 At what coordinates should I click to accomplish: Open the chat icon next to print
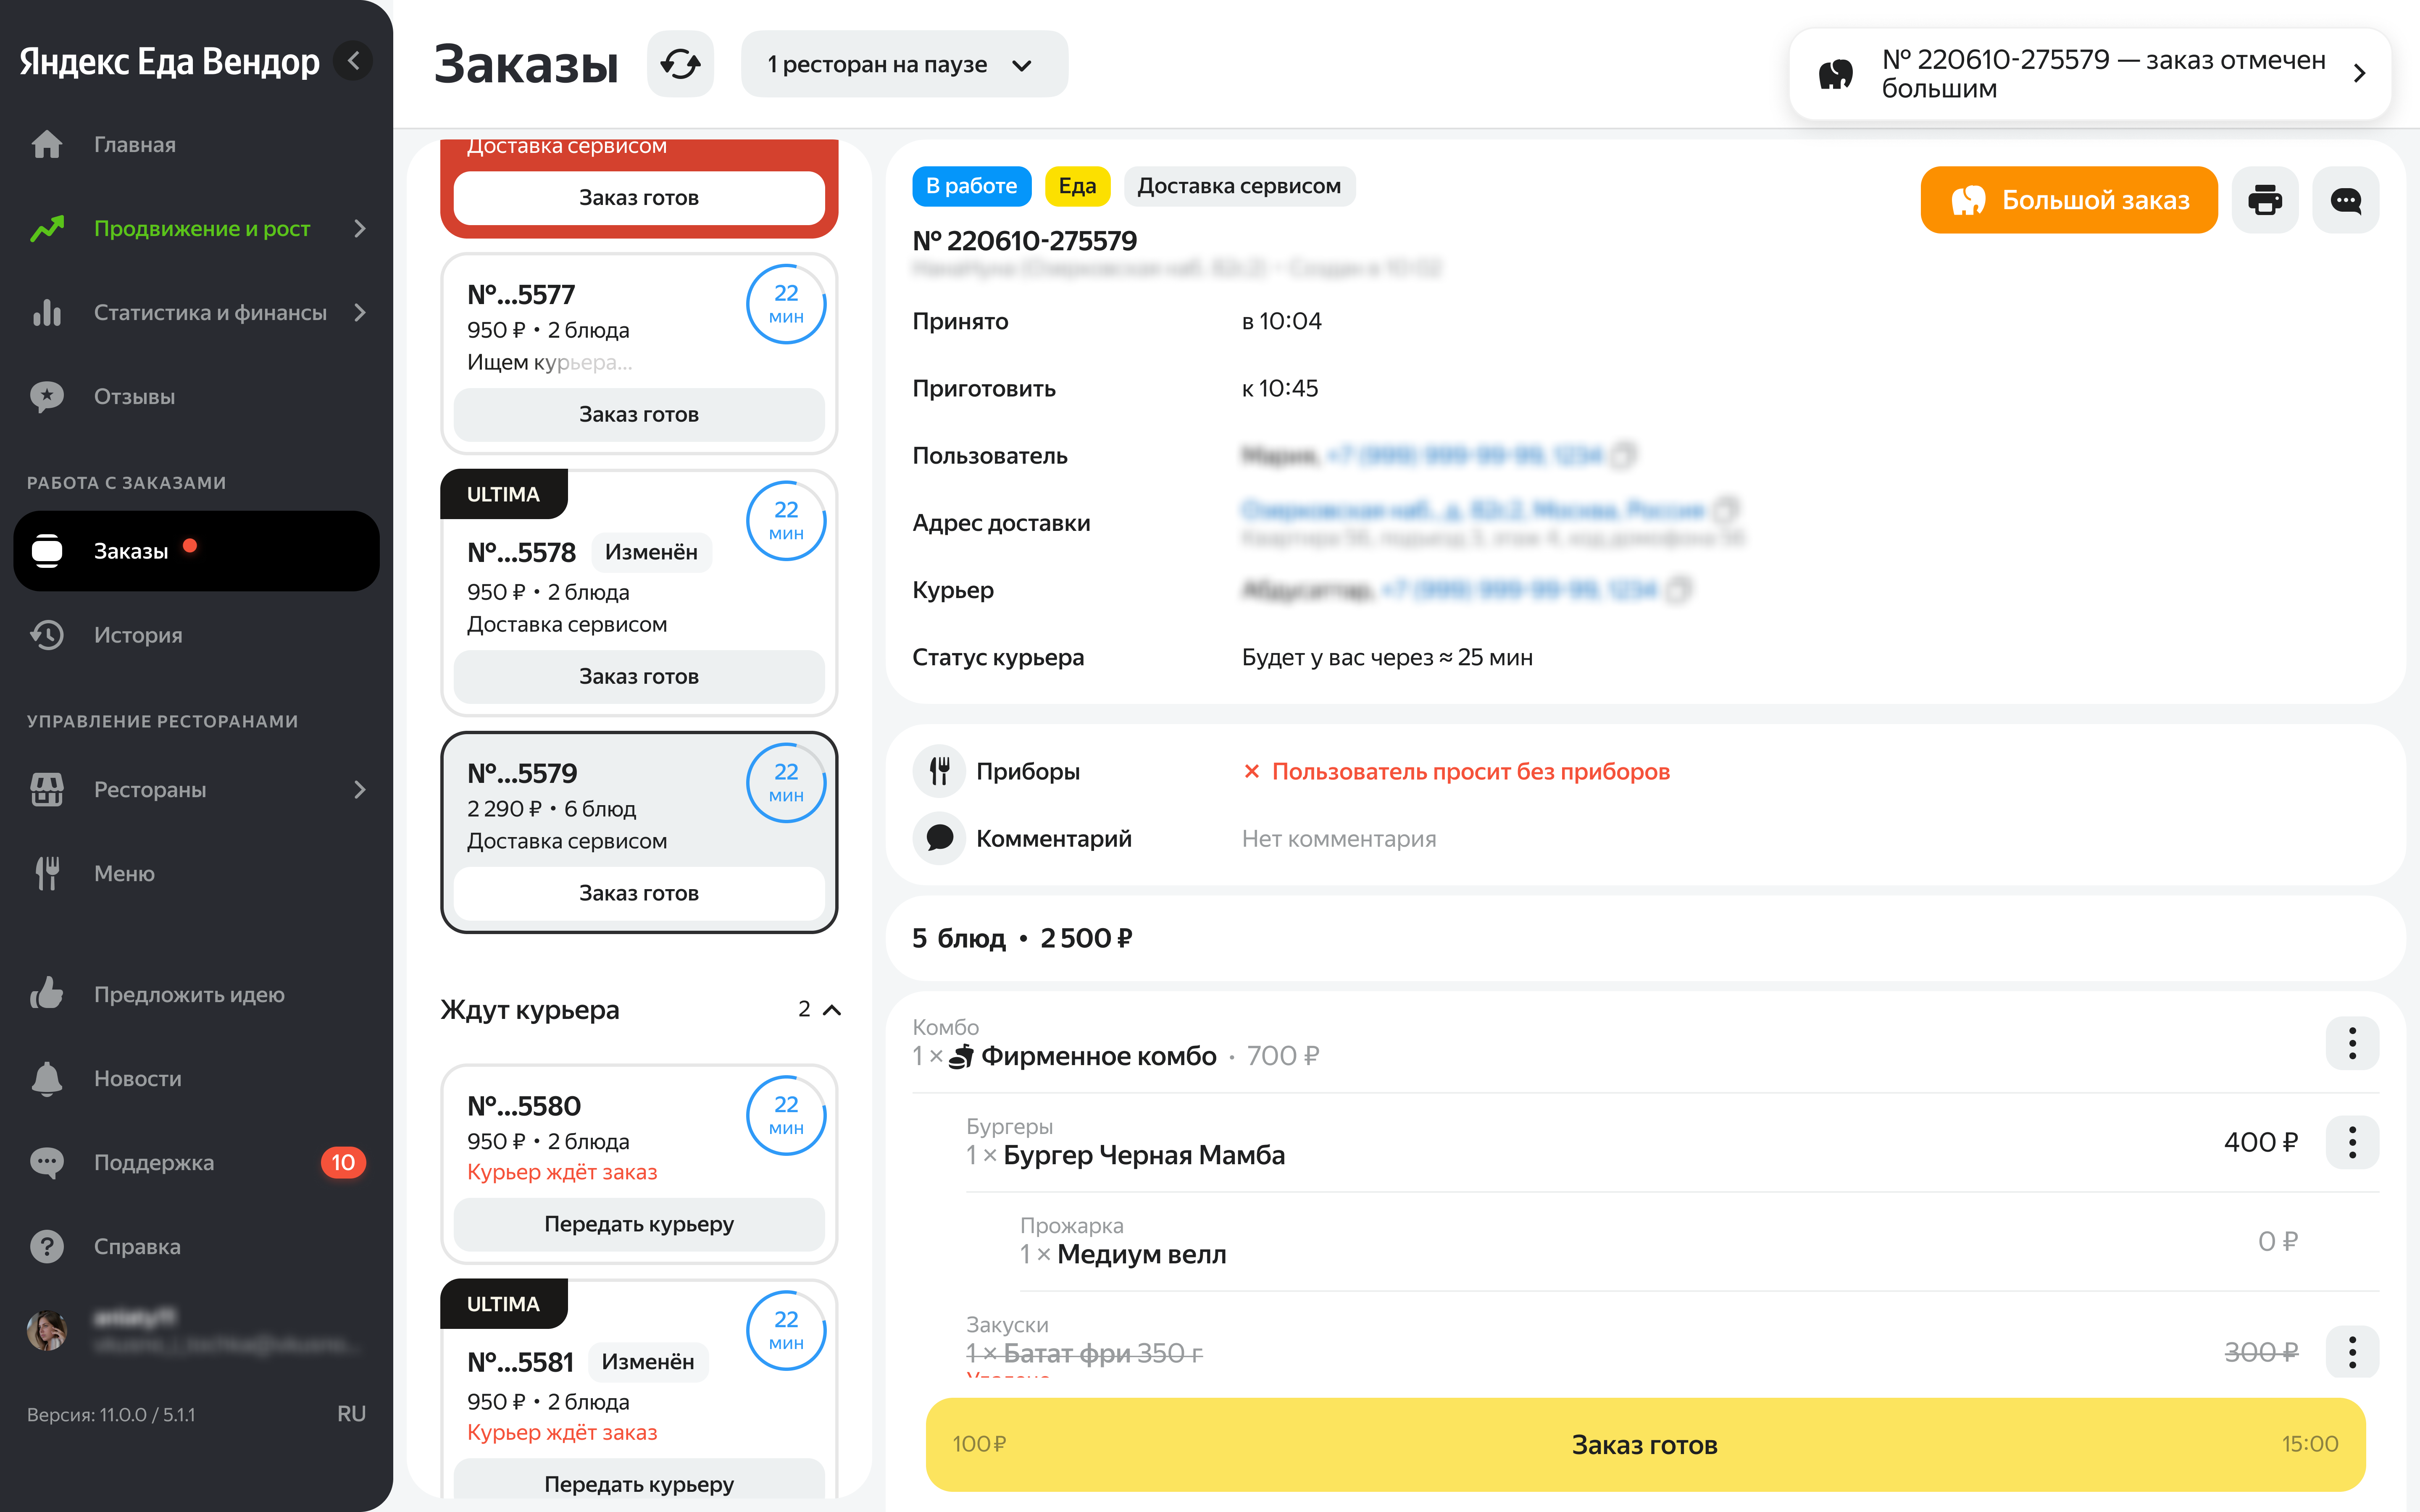click(2346, 200)
